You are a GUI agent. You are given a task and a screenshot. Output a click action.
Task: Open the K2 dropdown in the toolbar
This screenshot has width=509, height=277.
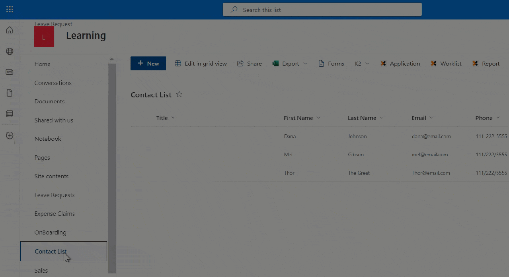(367, 63)
